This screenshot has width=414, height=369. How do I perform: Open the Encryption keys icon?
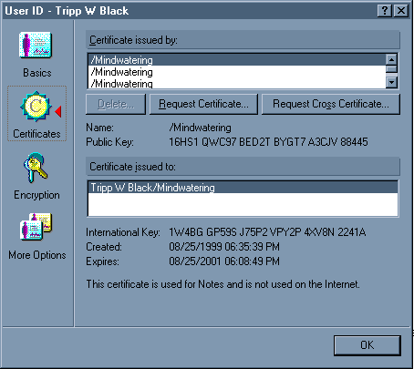[36, 168]
